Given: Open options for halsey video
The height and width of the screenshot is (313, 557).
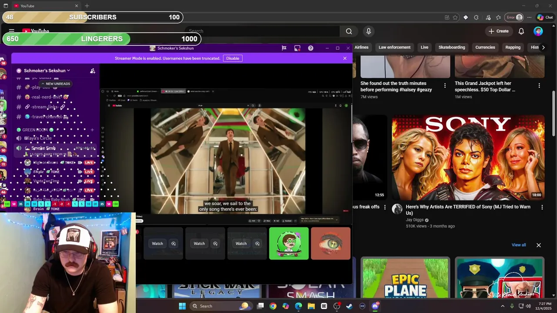Looking at the screenshot, I should click(445, 86).
